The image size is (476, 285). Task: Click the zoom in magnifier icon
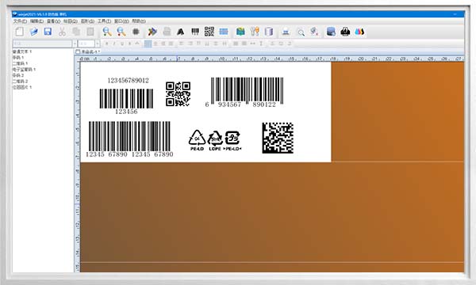click(107, 32)
